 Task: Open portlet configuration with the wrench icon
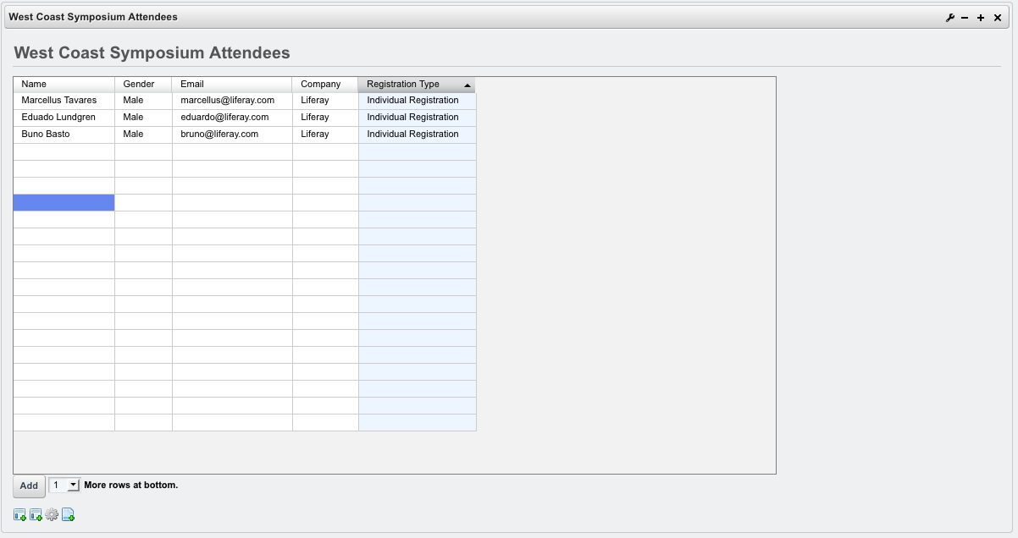tap(949, 18)
